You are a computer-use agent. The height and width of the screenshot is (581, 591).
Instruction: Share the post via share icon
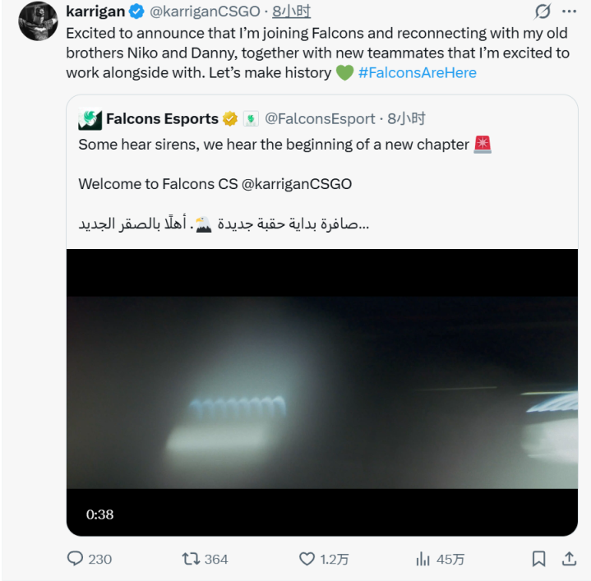pos(569,559)
